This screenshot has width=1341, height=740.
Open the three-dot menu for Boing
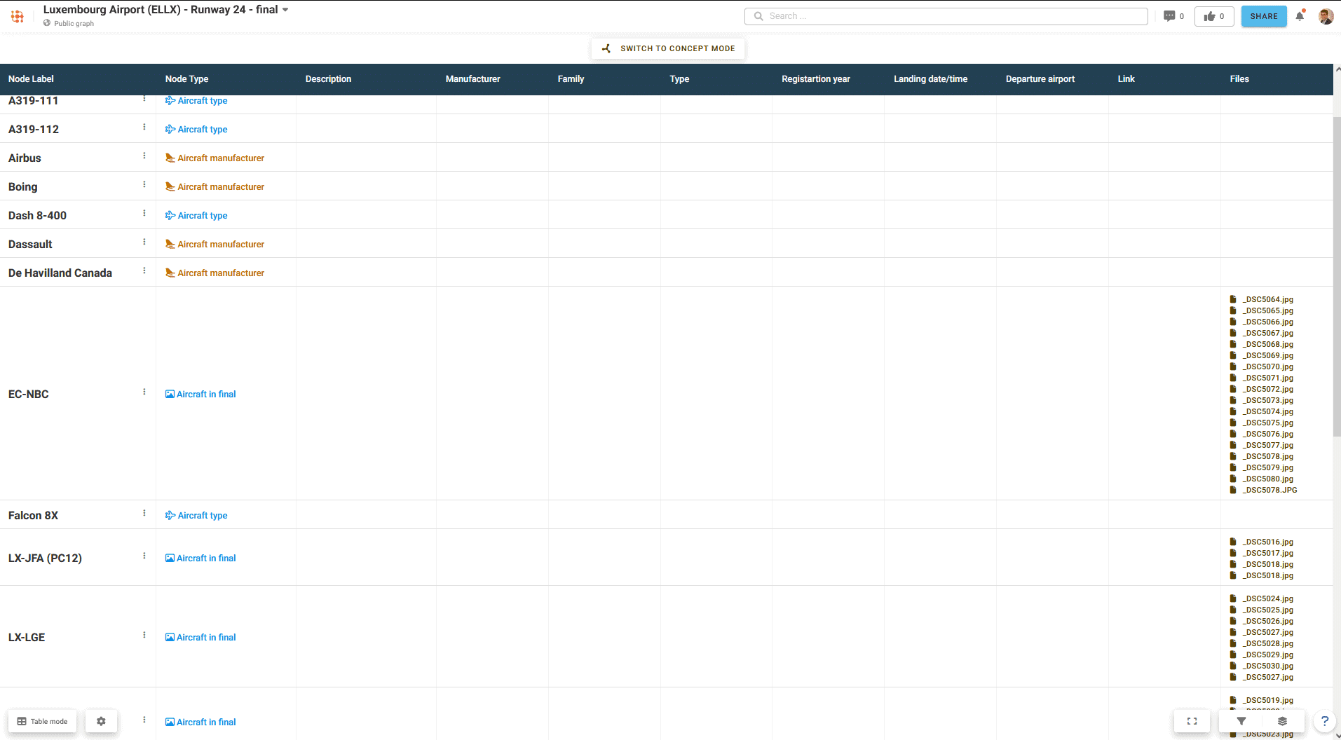coord(144,185)
